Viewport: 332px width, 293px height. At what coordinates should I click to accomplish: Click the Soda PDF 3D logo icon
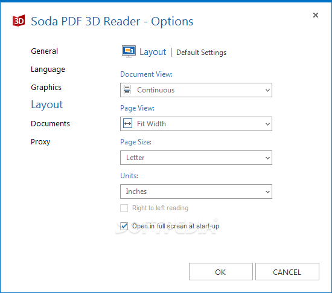(19, 21)
